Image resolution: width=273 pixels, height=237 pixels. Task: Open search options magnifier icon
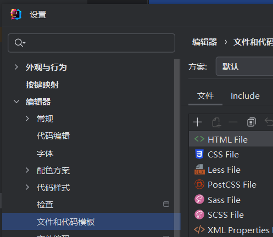point(20,43)
